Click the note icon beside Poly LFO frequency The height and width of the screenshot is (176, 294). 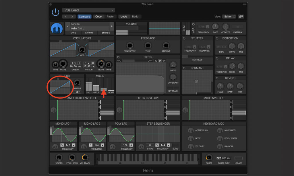[x=131, y=145]
